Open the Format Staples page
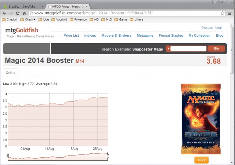The image size is (235, 165). pyautogui.click(x=171, y=36)
